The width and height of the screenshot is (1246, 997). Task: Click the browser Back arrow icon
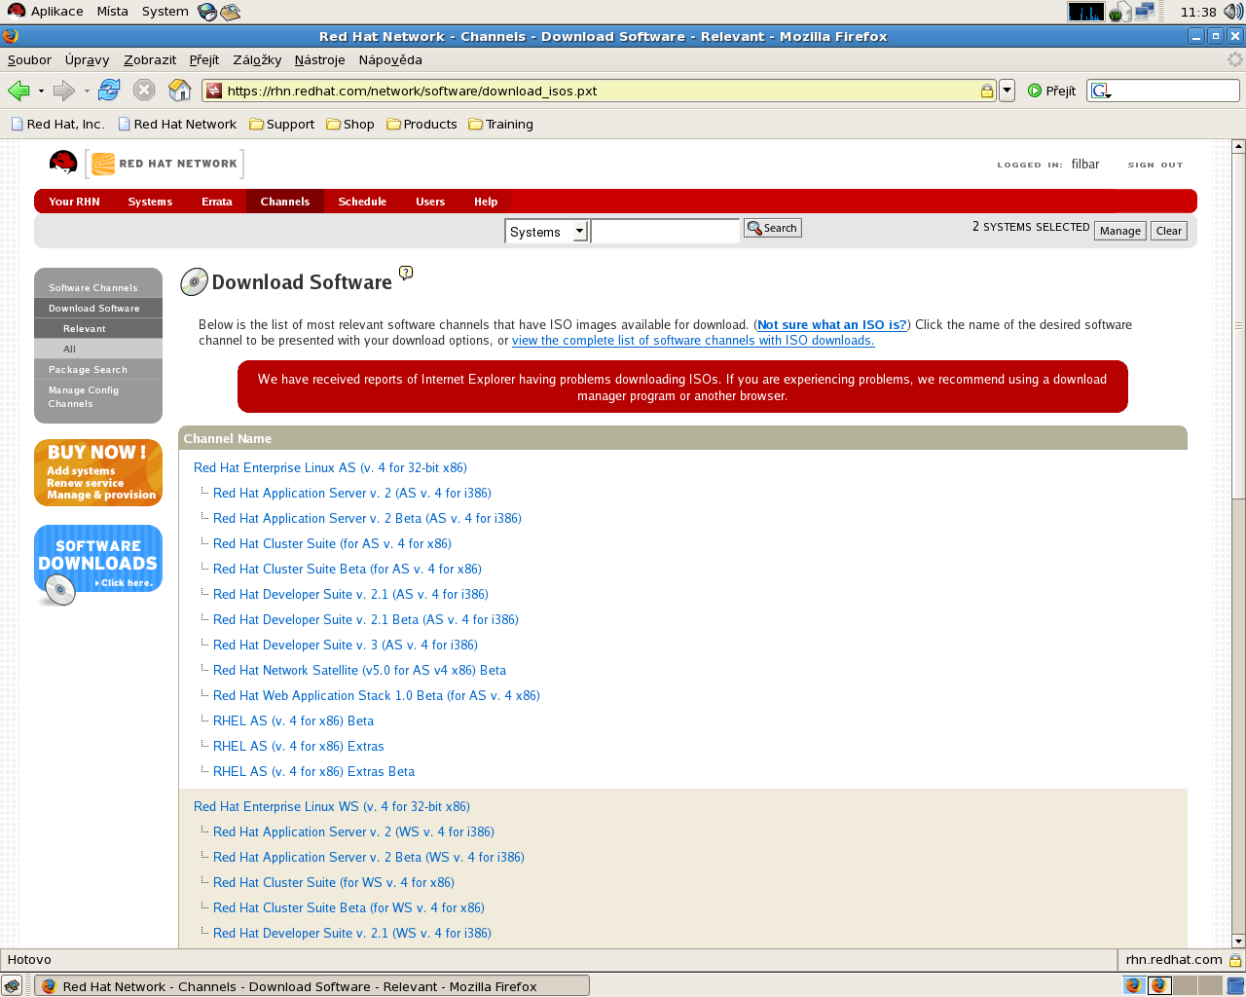point(18,91)
